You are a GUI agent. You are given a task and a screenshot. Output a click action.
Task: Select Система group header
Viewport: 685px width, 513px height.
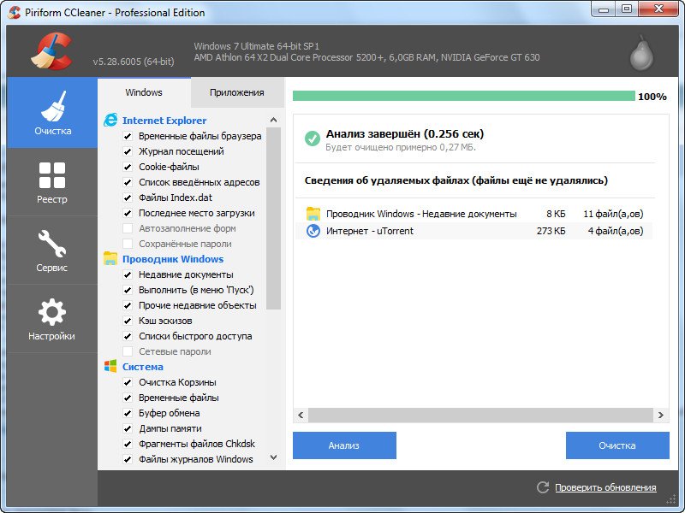[x=142, y=367]
